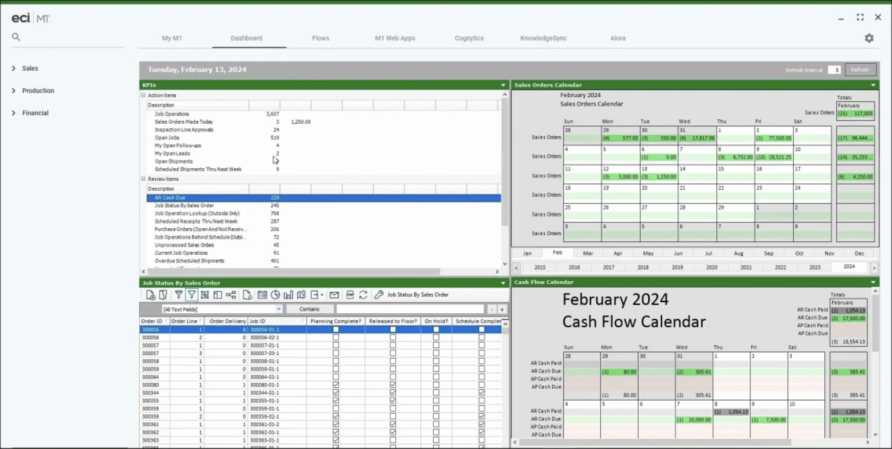Click the Contains filter button
Screen dimensions: 892x449
tap(309, 309)
